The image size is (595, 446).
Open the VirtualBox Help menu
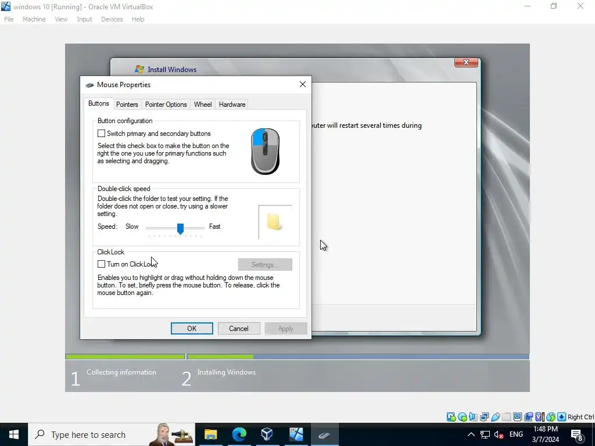click(x=138, y=19)
